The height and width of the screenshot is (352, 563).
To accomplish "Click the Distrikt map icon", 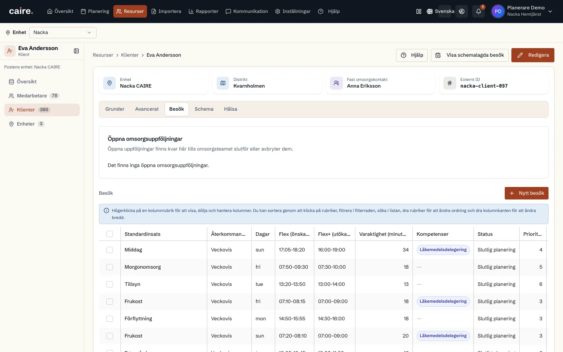I will 223,83.
